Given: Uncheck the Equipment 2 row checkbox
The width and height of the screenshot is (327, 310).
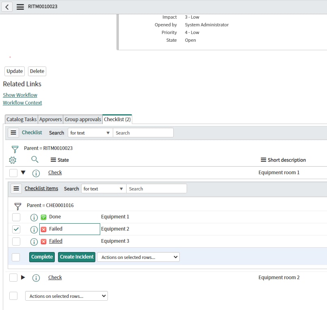Looking at the screenshot, I should [16, 229].
